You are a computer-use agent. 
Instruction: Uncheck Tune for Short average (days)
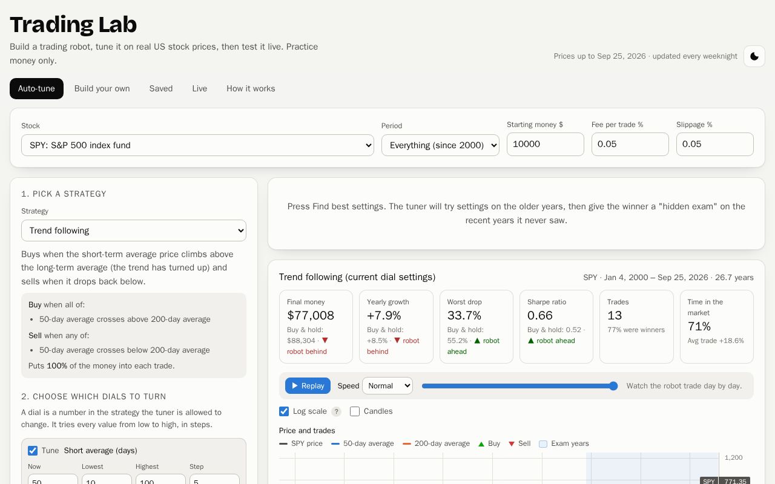tap(33, 451)
